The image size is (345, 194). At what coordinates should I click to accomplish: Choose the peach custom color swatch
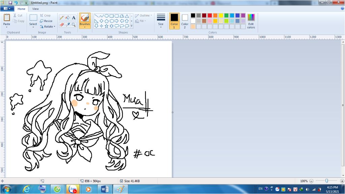[x=193, y=26]
